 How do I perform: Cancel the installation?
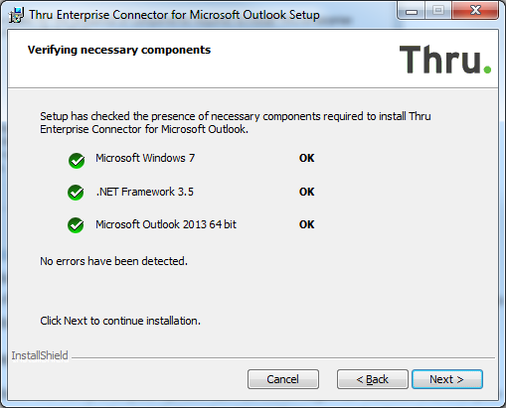tap(283, 379)
